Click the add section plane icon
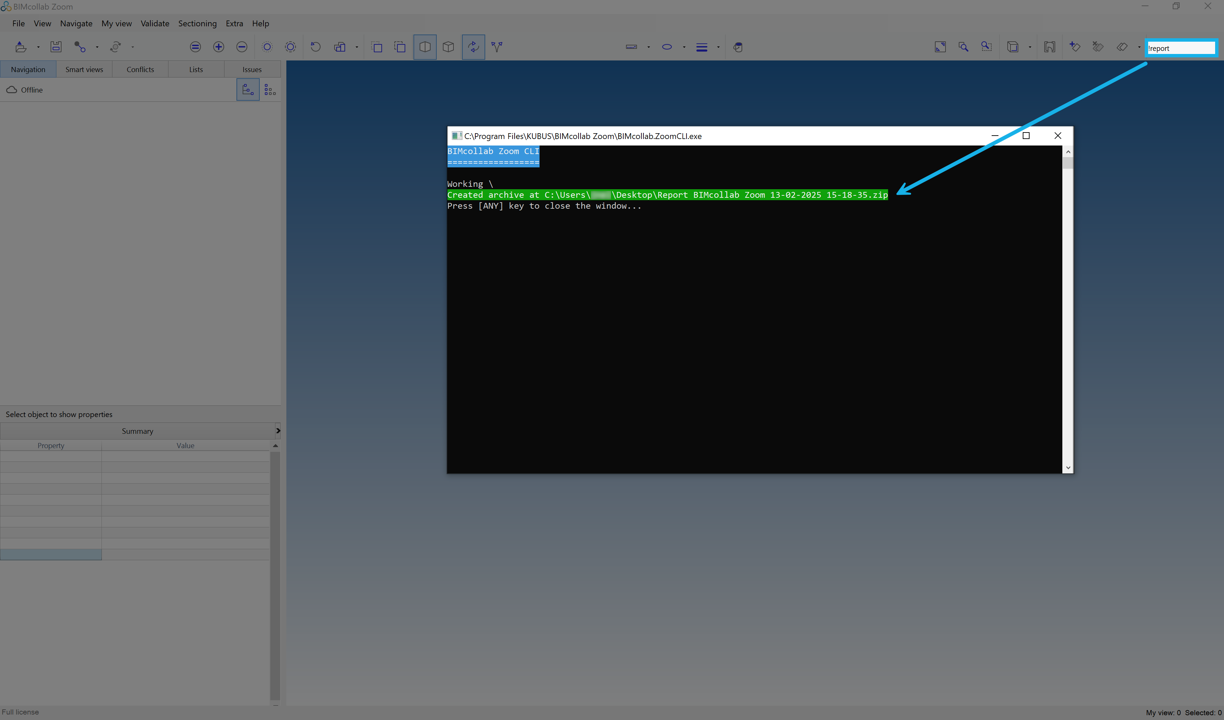Image resolution: width=1224 pixels, height=720 pixels. tap(1075, 47)
